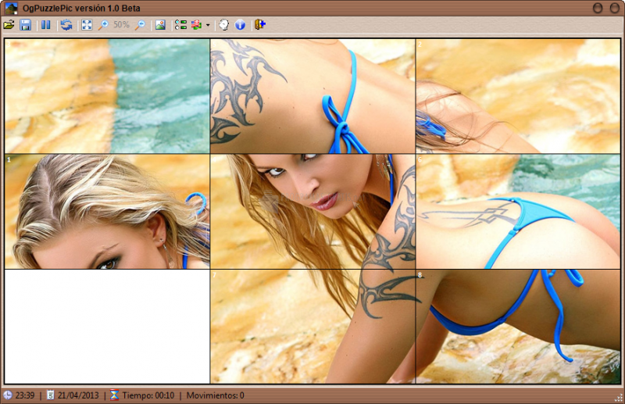Click the Tiempo: 00:10 timer text

148,395
